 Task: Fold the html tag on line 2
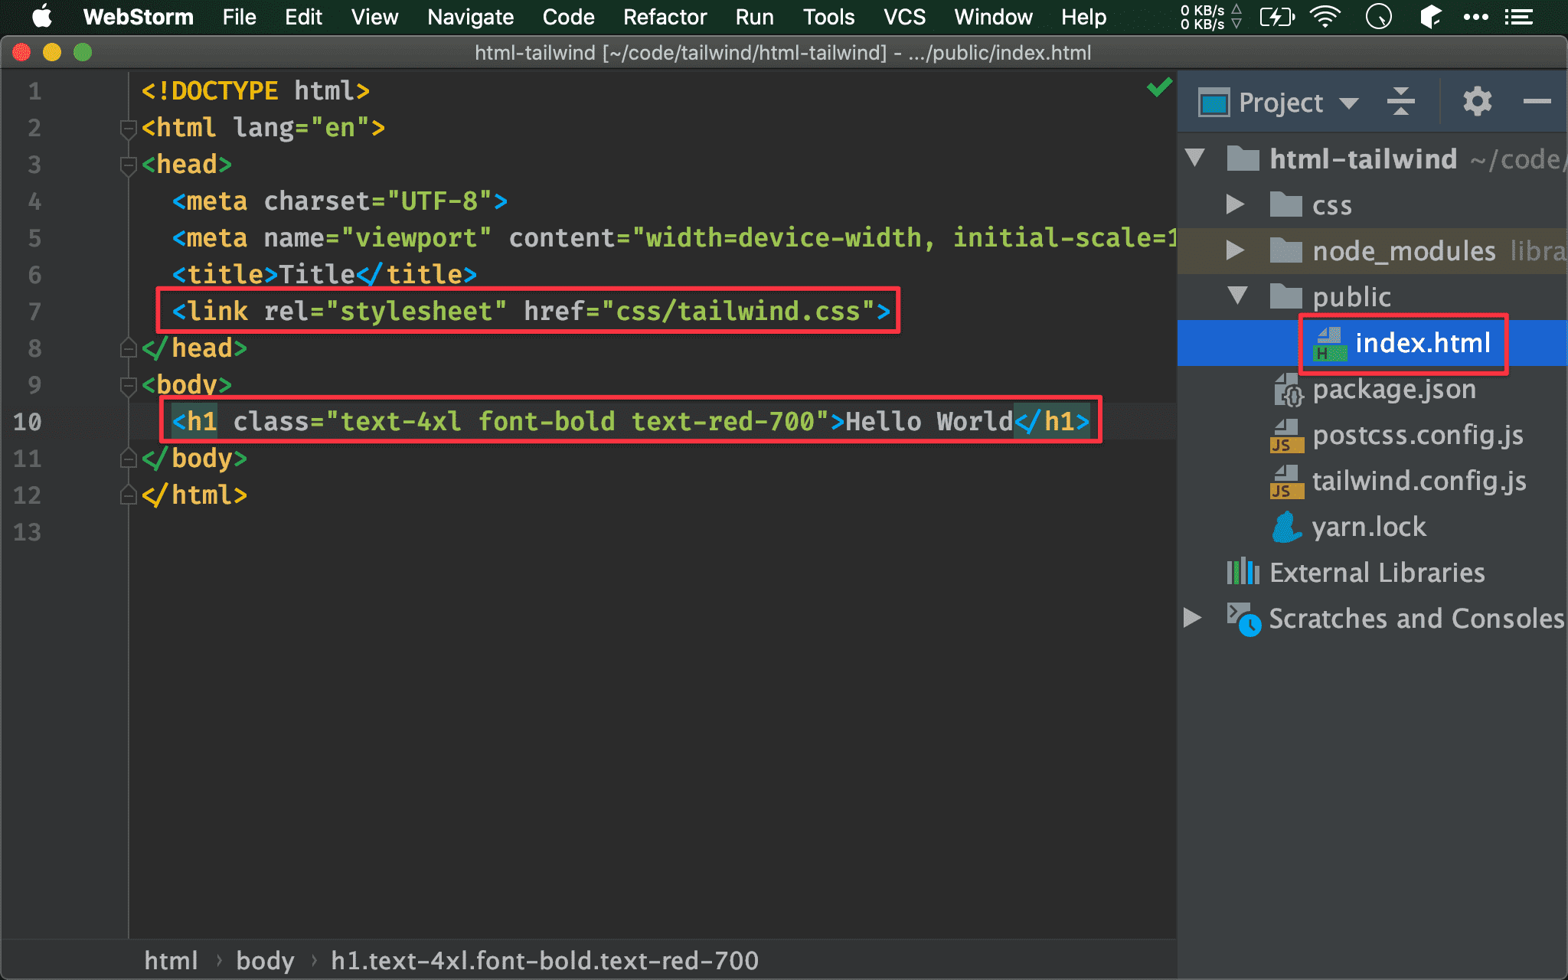point(128,128)
